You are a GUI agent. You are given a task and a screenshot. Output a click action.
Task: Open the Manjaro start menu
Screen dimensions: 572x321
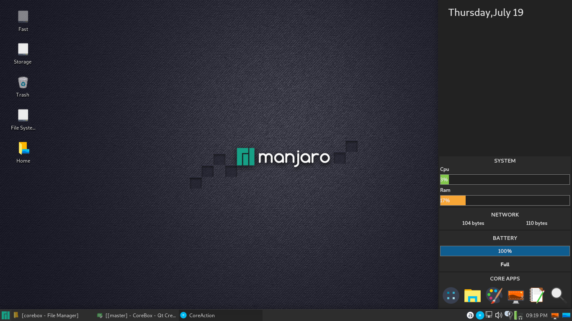pos(5,315)
